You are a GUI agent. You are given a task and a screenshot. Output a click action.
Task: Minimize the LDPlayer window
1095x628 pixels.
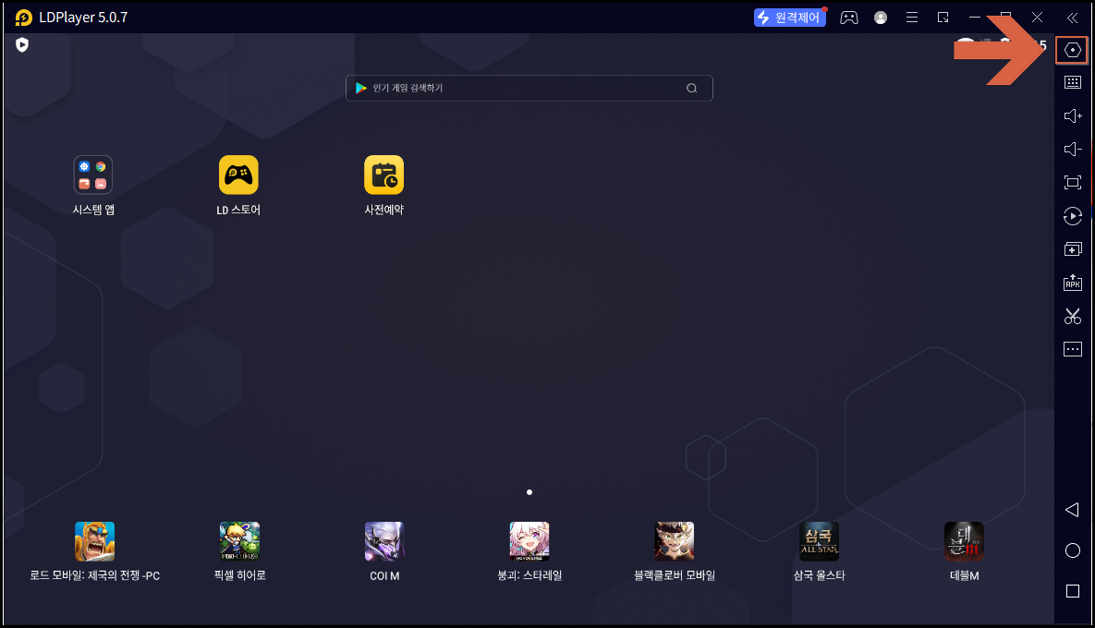975,18
